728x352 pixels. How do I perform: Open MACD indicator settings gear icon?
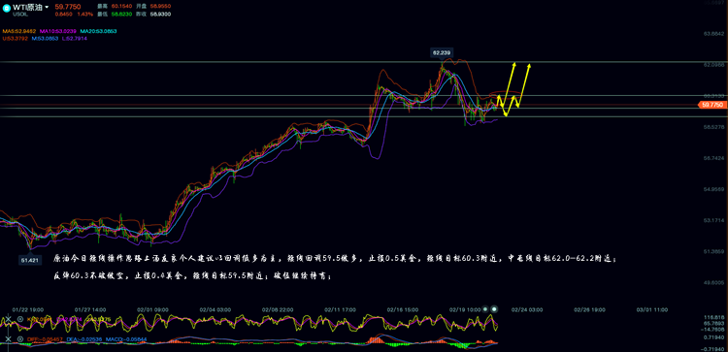20,339
